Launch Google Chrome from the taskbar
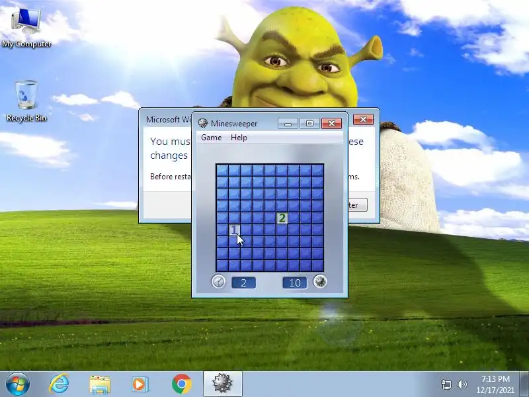529x397 pixels. (181, 384)
